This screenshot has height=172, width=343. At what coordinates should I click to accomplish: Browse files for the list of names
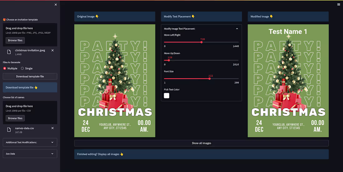click(x=15, y=118)
